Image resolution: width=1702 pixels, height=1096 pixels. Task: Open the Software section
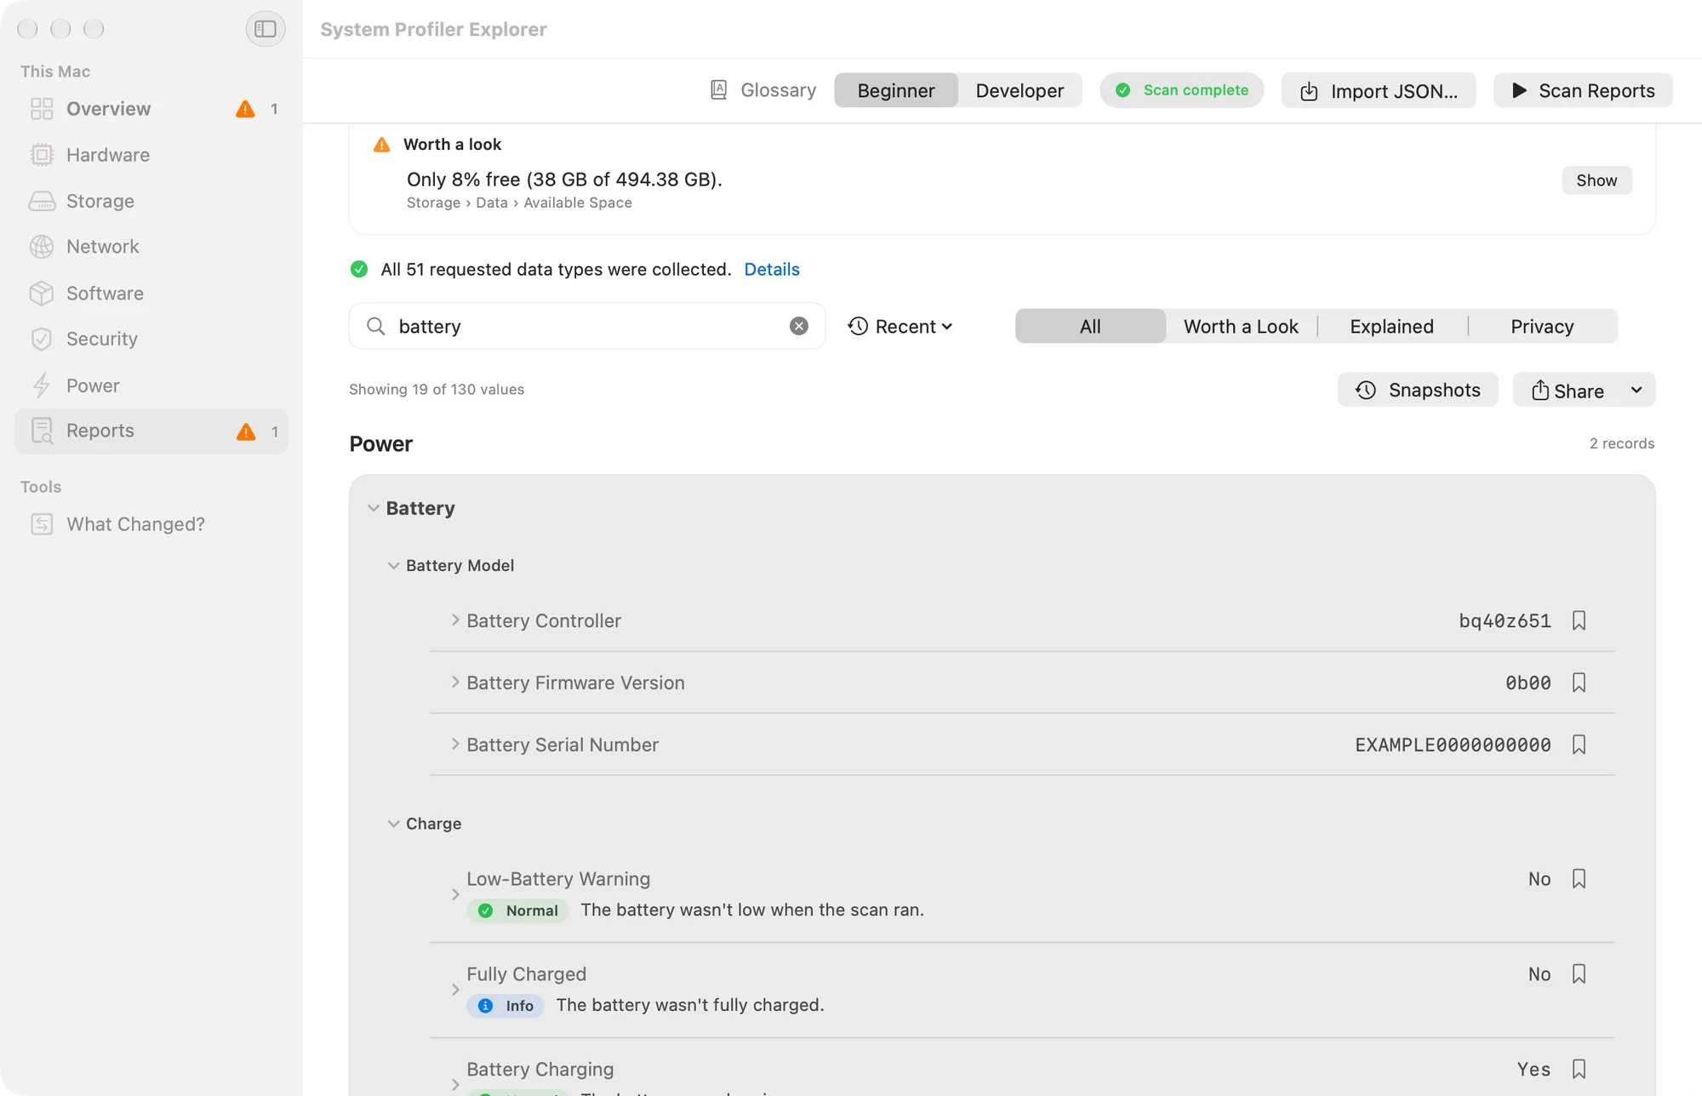pos(151,294)
